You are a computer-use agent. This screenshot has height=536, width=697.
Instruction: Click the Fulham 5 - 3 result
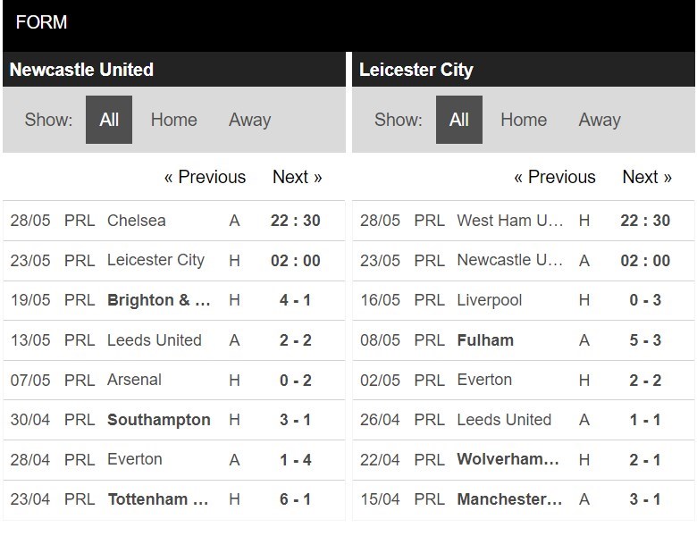point(645,340)
